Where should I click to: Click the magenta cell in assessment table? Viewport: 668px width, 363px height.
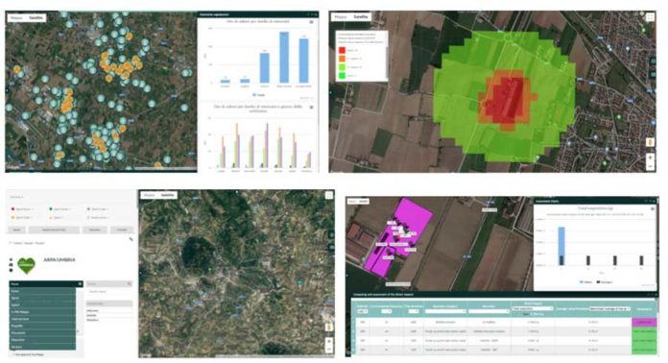(x=644, y=323)
